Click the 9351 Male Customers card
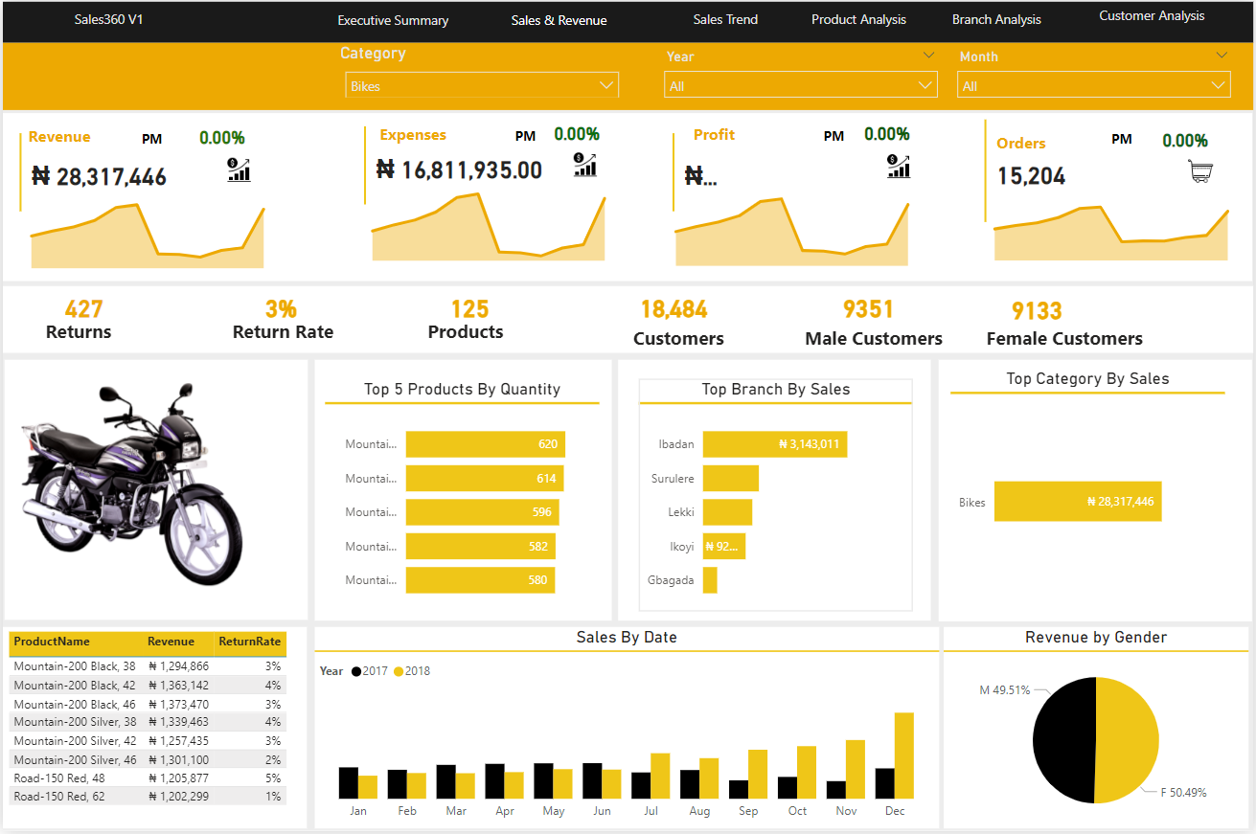This screenshot has width=1256, height=834. point(873,324)
